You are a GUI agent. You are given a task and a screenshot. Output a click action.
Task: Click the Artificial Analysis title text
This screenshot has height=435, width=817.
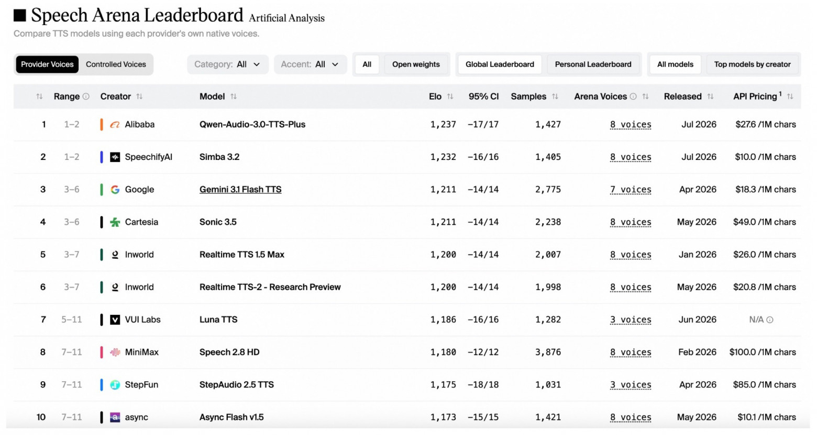coord(287,18)
